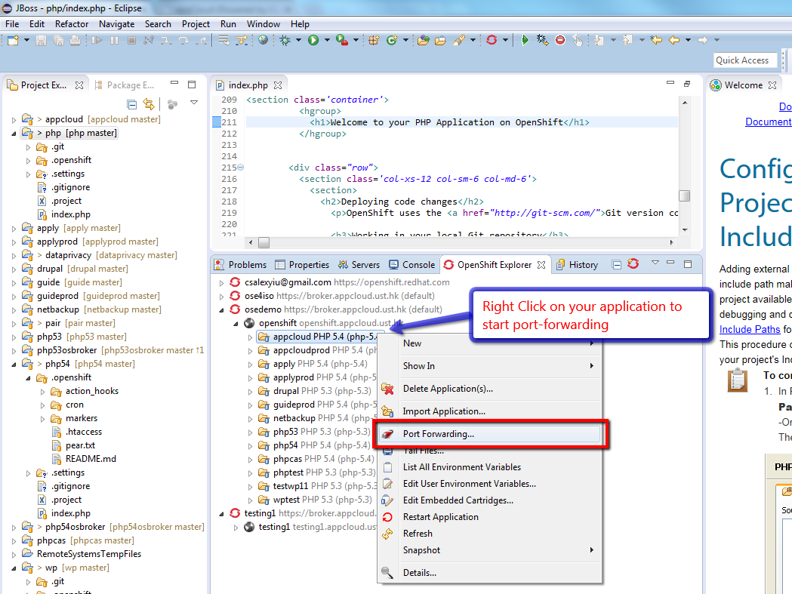The image size is (792, 594).
Task: Expand the action_hooks folder
Action: 42,392
